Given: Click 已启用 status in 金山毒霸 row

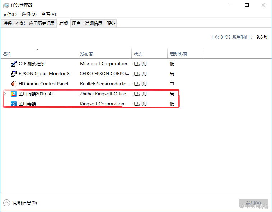Looking at the screenshot, I should click(140, 104).
